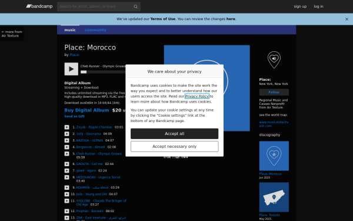Click the Accept all button
Image resolution: width=353 pixels, height=221 pixels.
175,134
